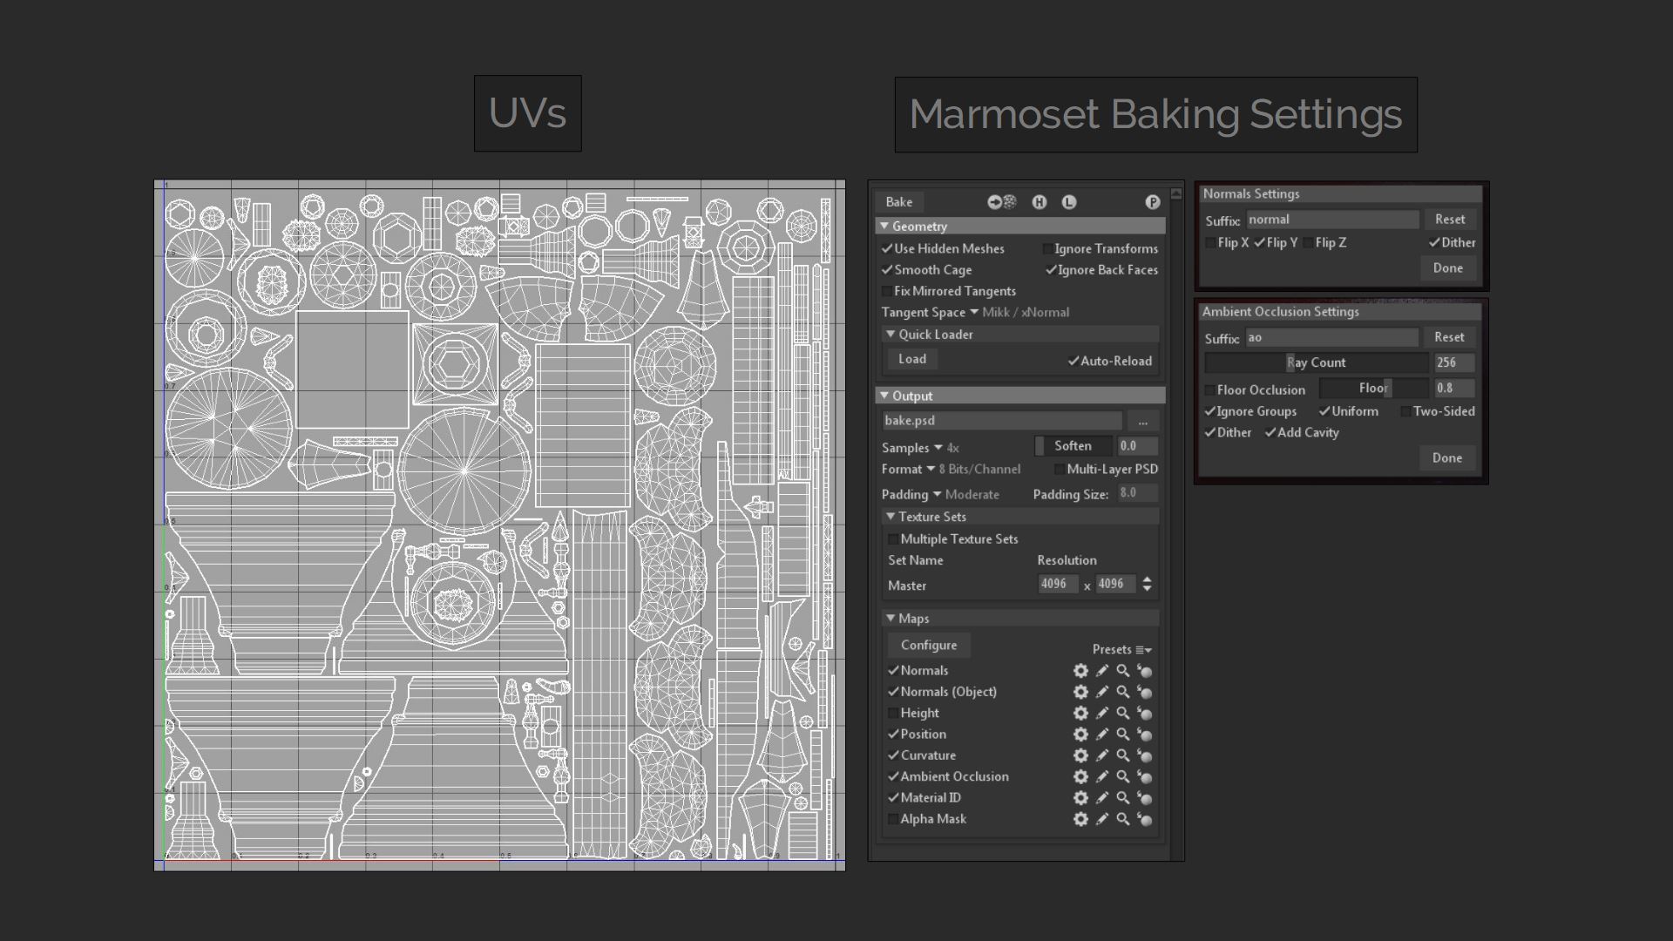This screenshot has height=941, width=1673.
Task: Click the H icon in the Bake toolbar
Action: [x=1039, y=201]
